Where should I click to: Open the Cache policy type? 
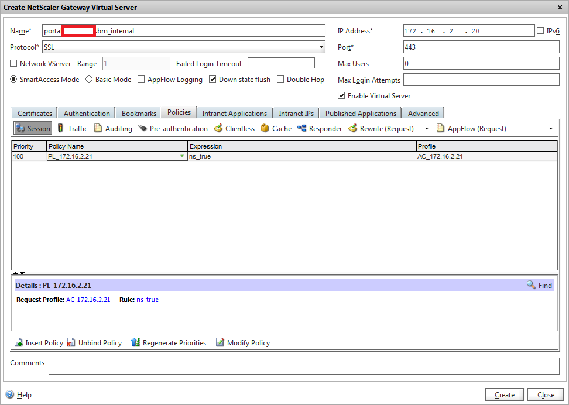pos(276,129)
